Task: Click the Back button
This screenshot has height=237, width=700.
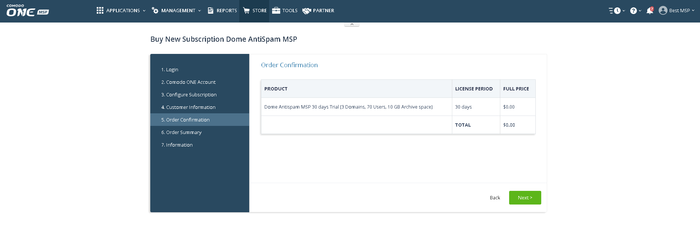Action: pyautogui.click(x=495, y=198)
